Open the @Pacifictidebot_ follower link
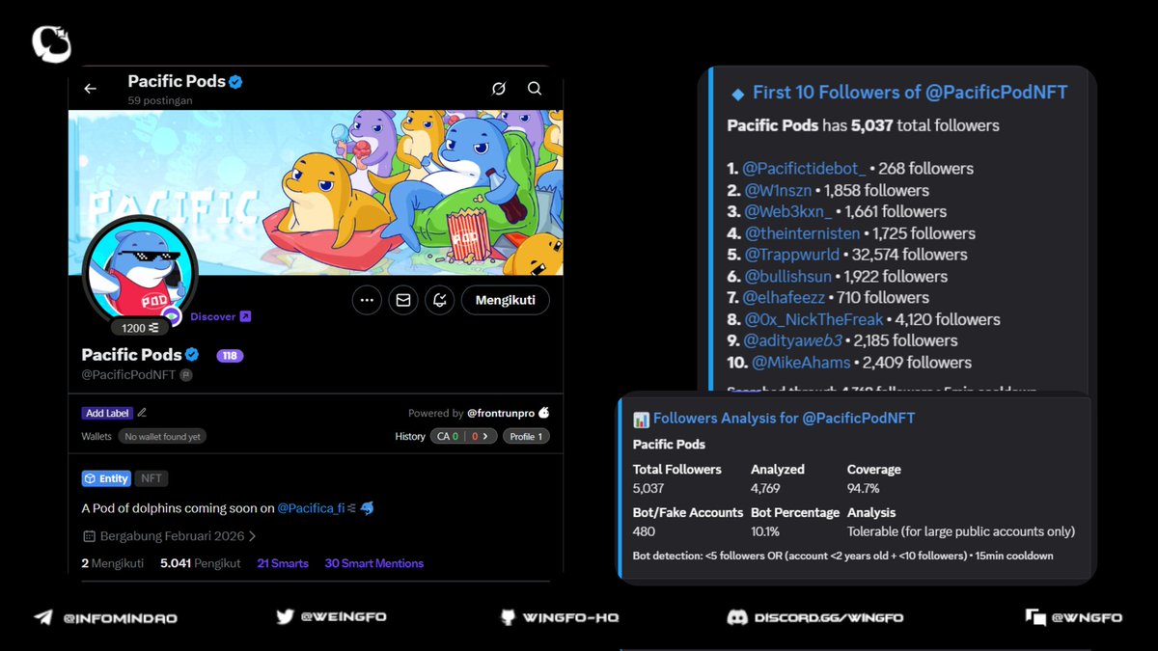The height and width of the screenshot is (651, 1158). pos(805,169)
